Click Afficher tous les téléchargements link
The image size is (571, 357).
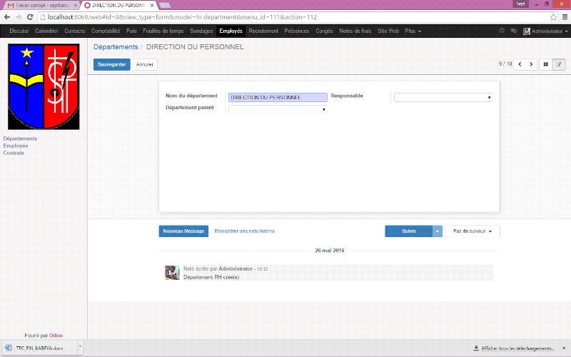514,348
